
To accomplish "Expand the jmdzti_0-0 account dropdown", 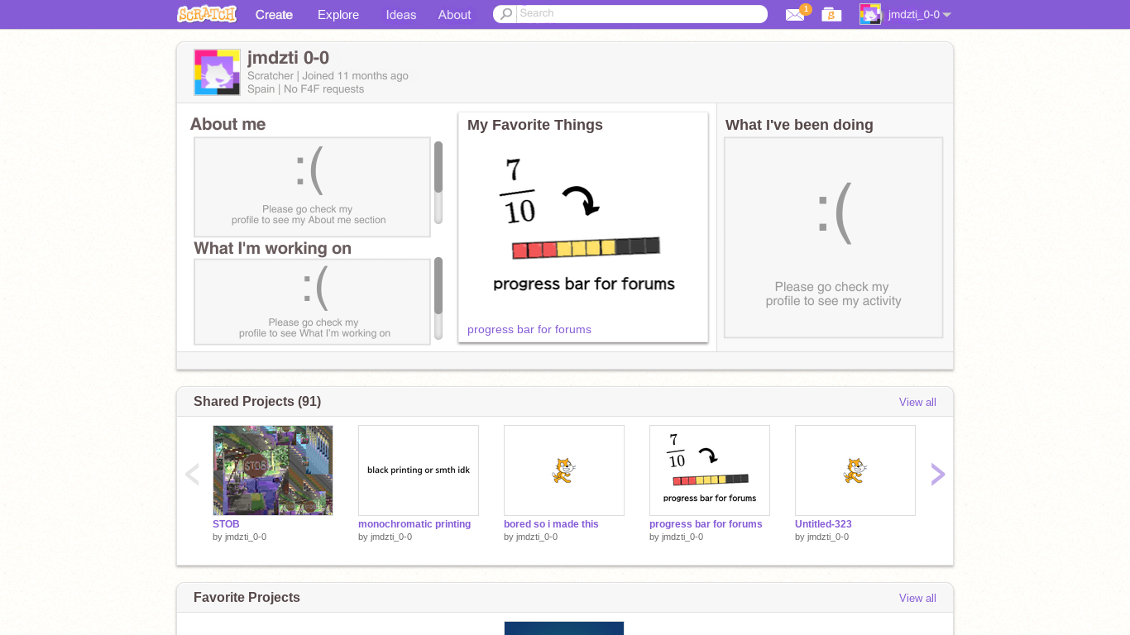I will click(x=920, y=15).
